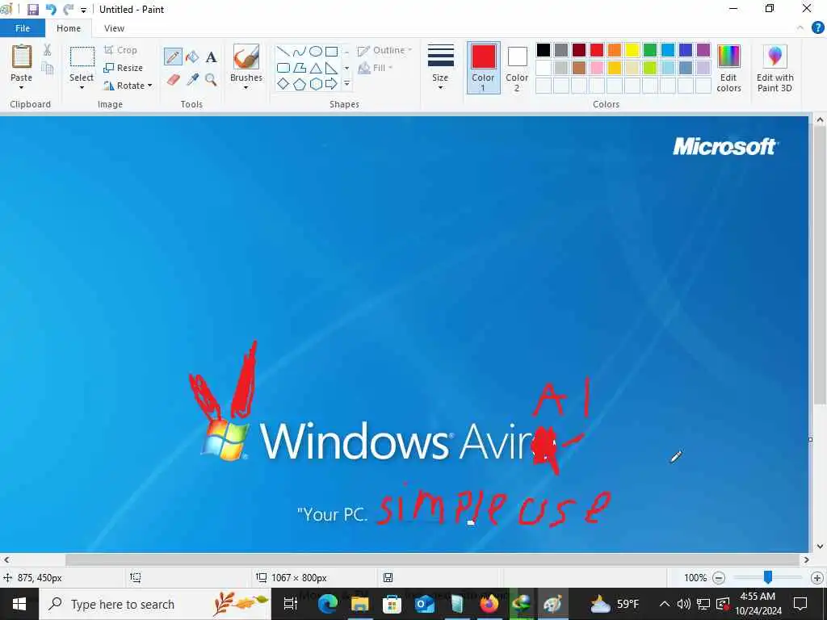
Task: Select the Color picker eyedropper tool
Action: (x=192, y=80)
